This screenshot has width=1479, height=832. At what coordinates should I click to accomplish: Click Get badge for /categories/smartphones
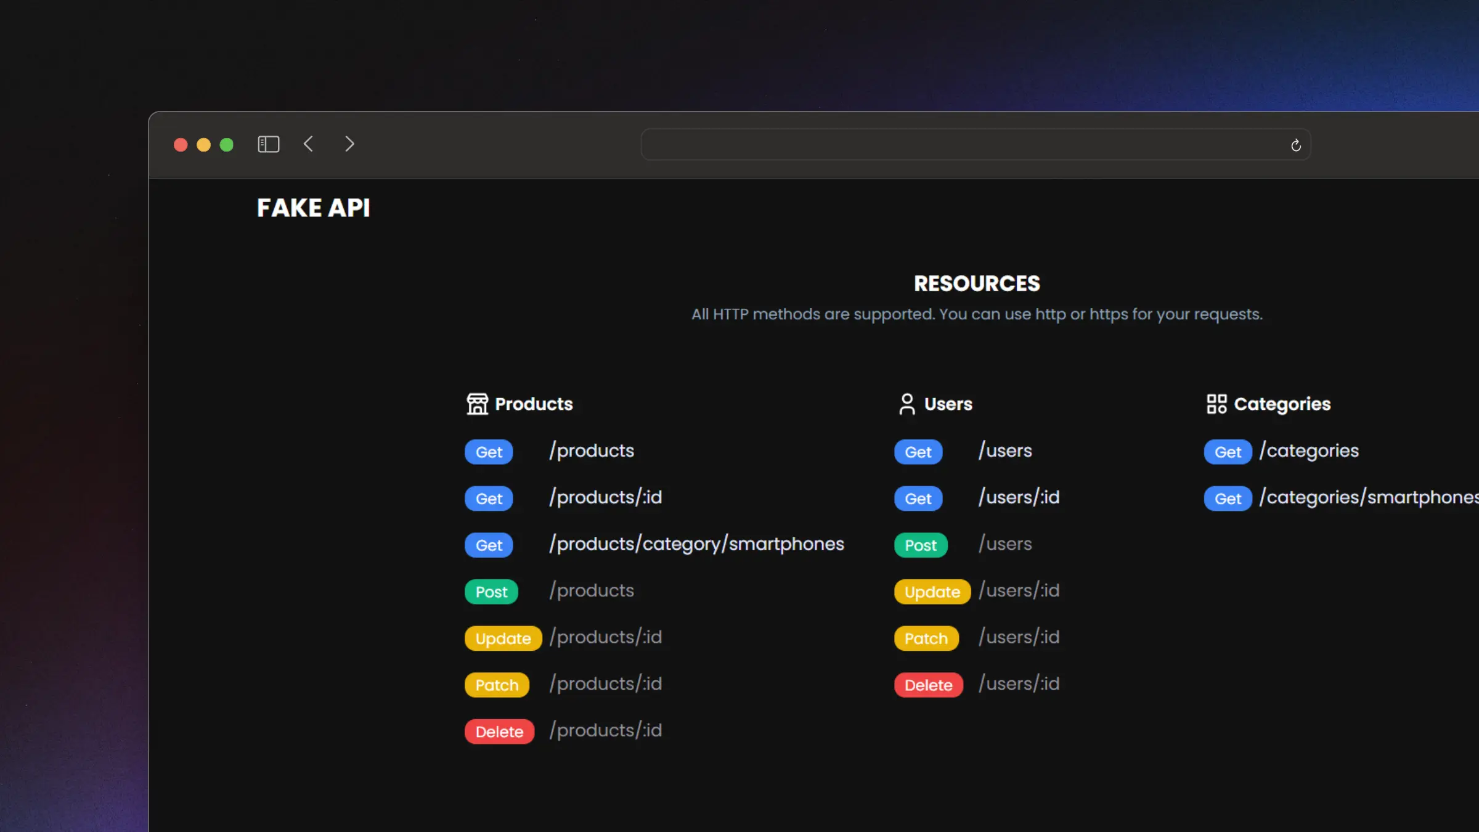(x=1228, y=499)
